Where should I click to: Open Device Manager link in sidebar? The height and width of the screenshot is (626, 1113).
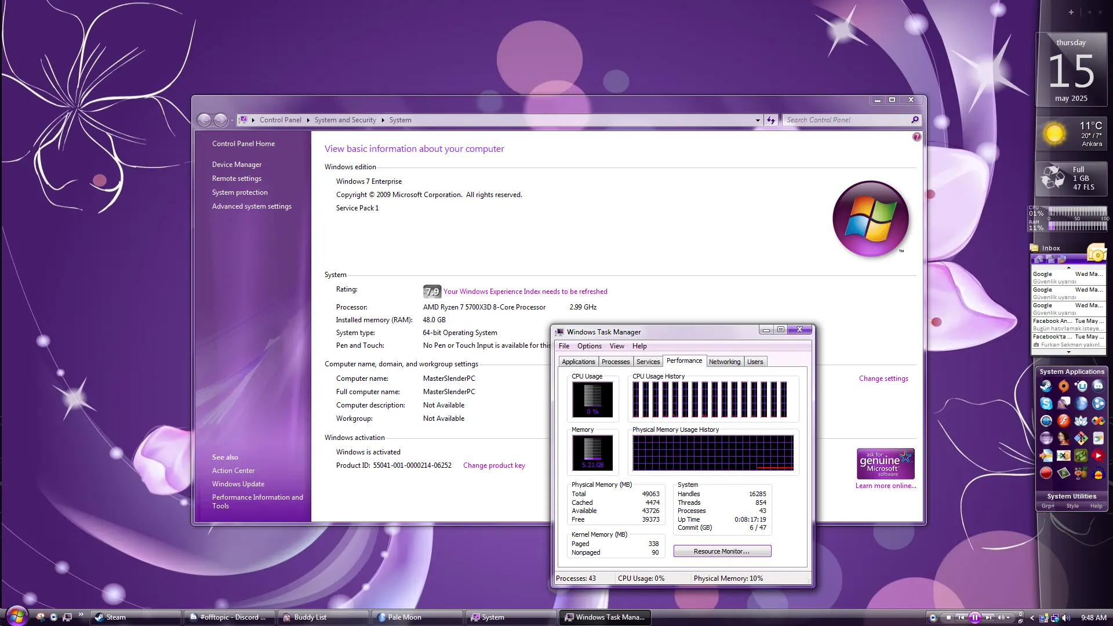[237, 165]
